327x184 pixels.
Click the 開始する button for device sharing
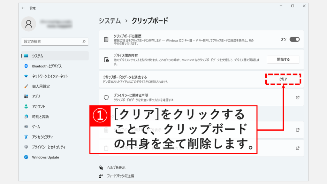pos(283,59)
